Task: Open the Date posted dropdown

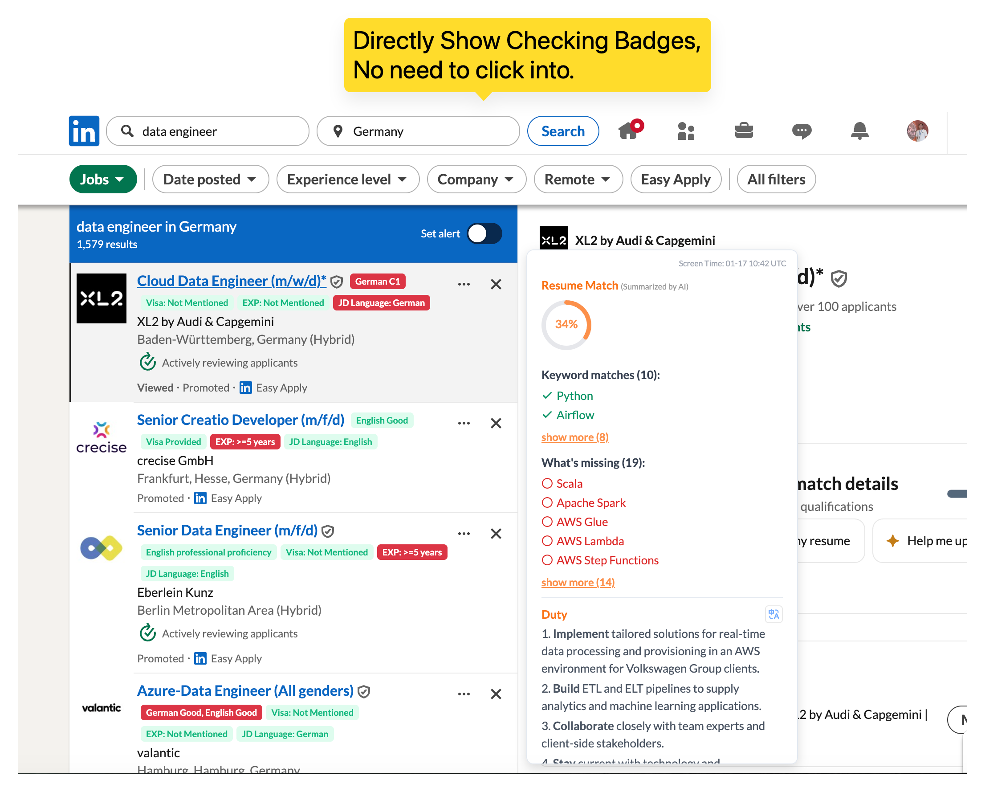Action: pyautogui.click(x=210, y=179)
